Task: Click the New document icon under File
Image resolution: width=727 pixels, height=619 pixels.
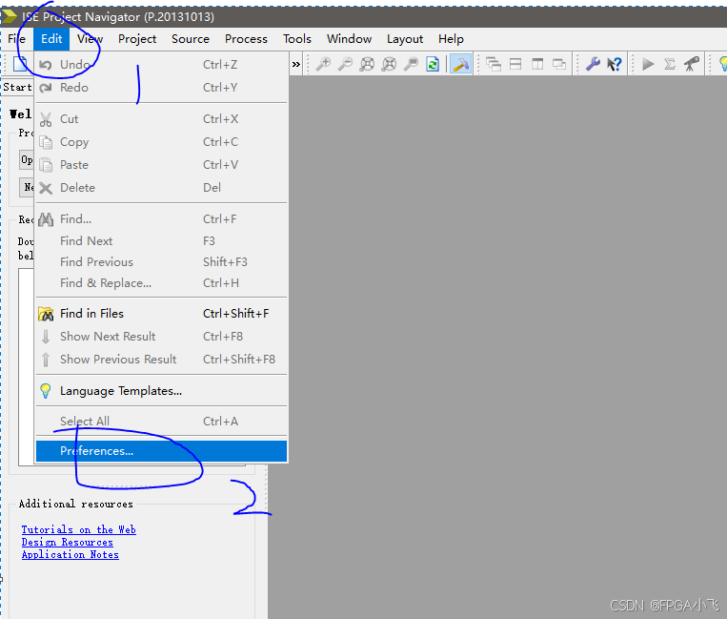Action: (19, 64)
